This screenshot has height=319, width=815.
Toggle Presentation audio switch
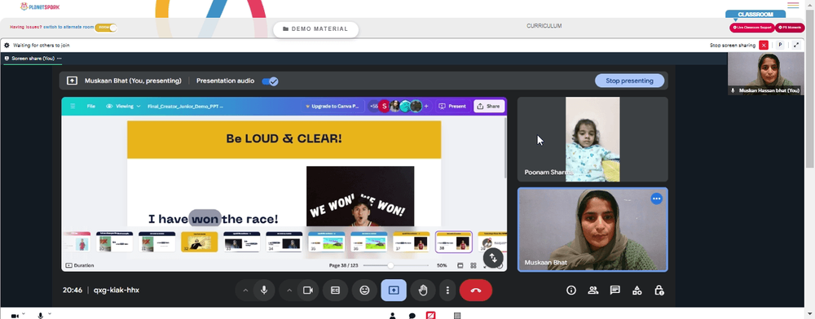270,81
